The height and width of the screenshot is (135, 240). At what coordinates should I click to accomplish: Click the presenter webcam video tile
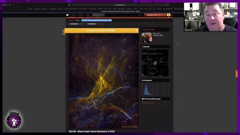point(211,17)
